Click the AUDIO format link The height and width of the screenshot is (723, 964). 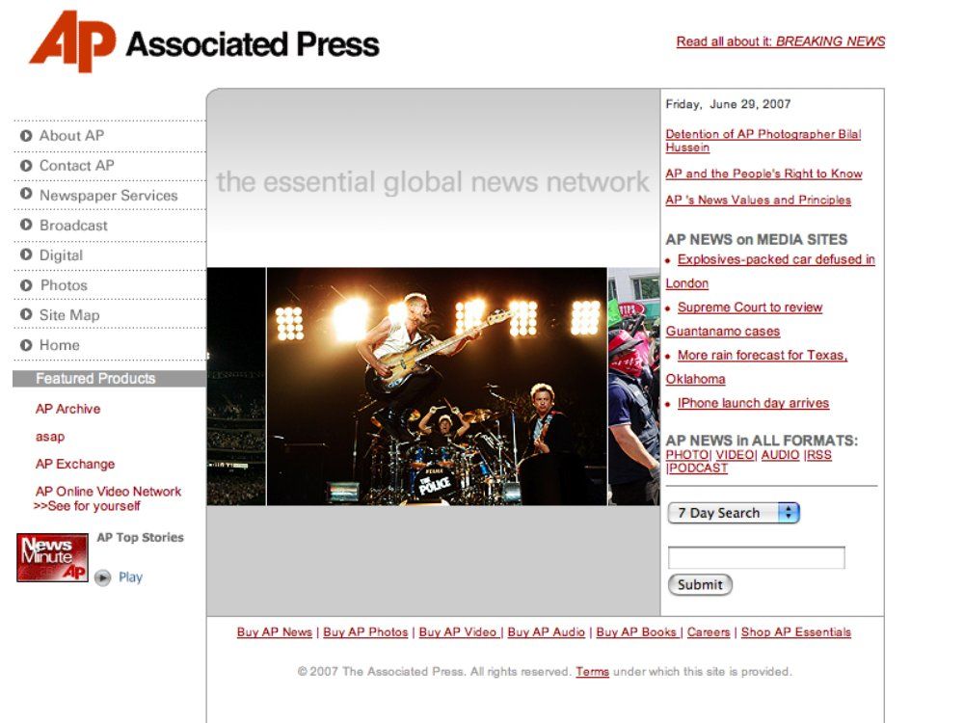click(780, 455)
